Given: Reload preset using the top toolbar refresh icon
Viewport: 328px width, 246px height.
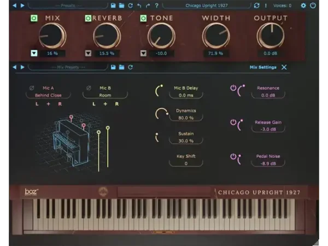Looking at the screenshot, I should 130,5.
